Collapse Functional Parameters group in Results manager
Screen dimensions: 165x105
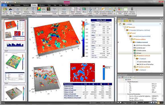pos(126,94)
